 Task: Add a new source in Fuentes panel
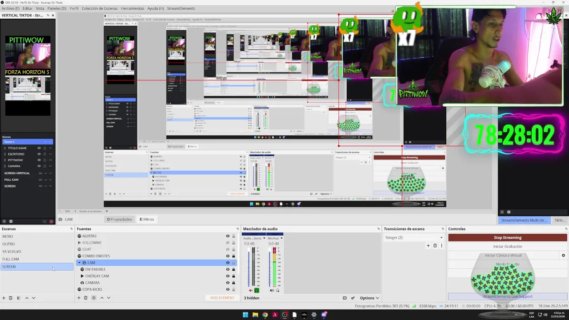[79, 298]
